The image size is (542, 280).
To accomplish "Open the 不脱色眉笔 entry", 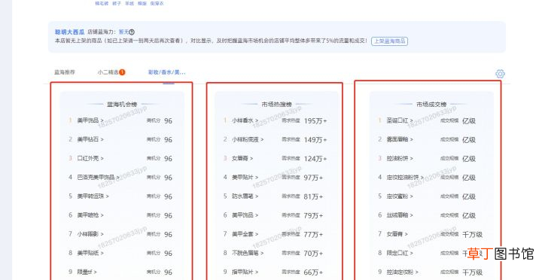I will click(248, 253).
